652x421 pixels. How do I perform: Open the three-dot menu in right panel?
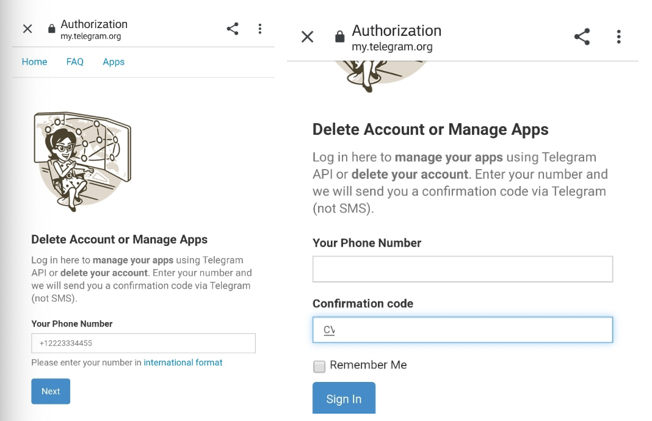pyautogui.click(x=619, y=37)
